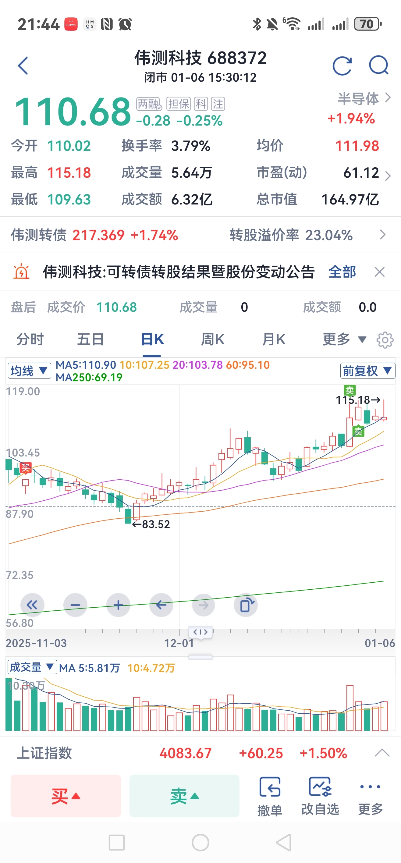401x863 pixels.
Task: Switch to 分时 tab
Action: (x=30, y=340)
